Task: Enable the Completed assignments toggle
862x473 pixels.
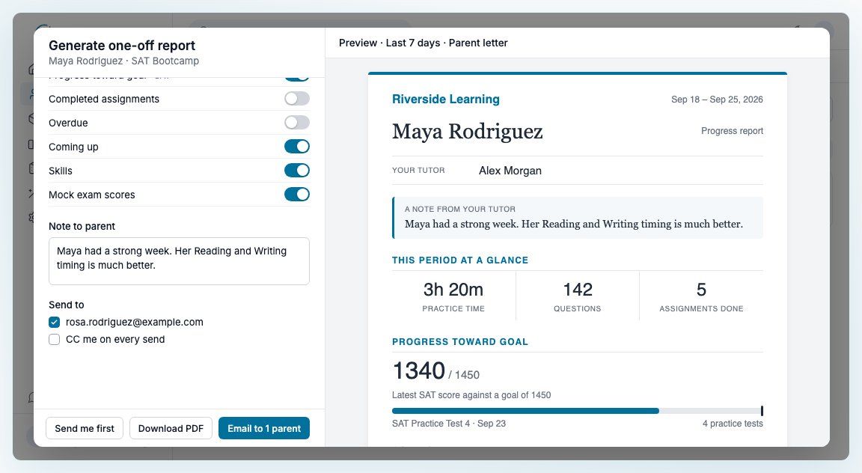Action: [x=297, y=99]
